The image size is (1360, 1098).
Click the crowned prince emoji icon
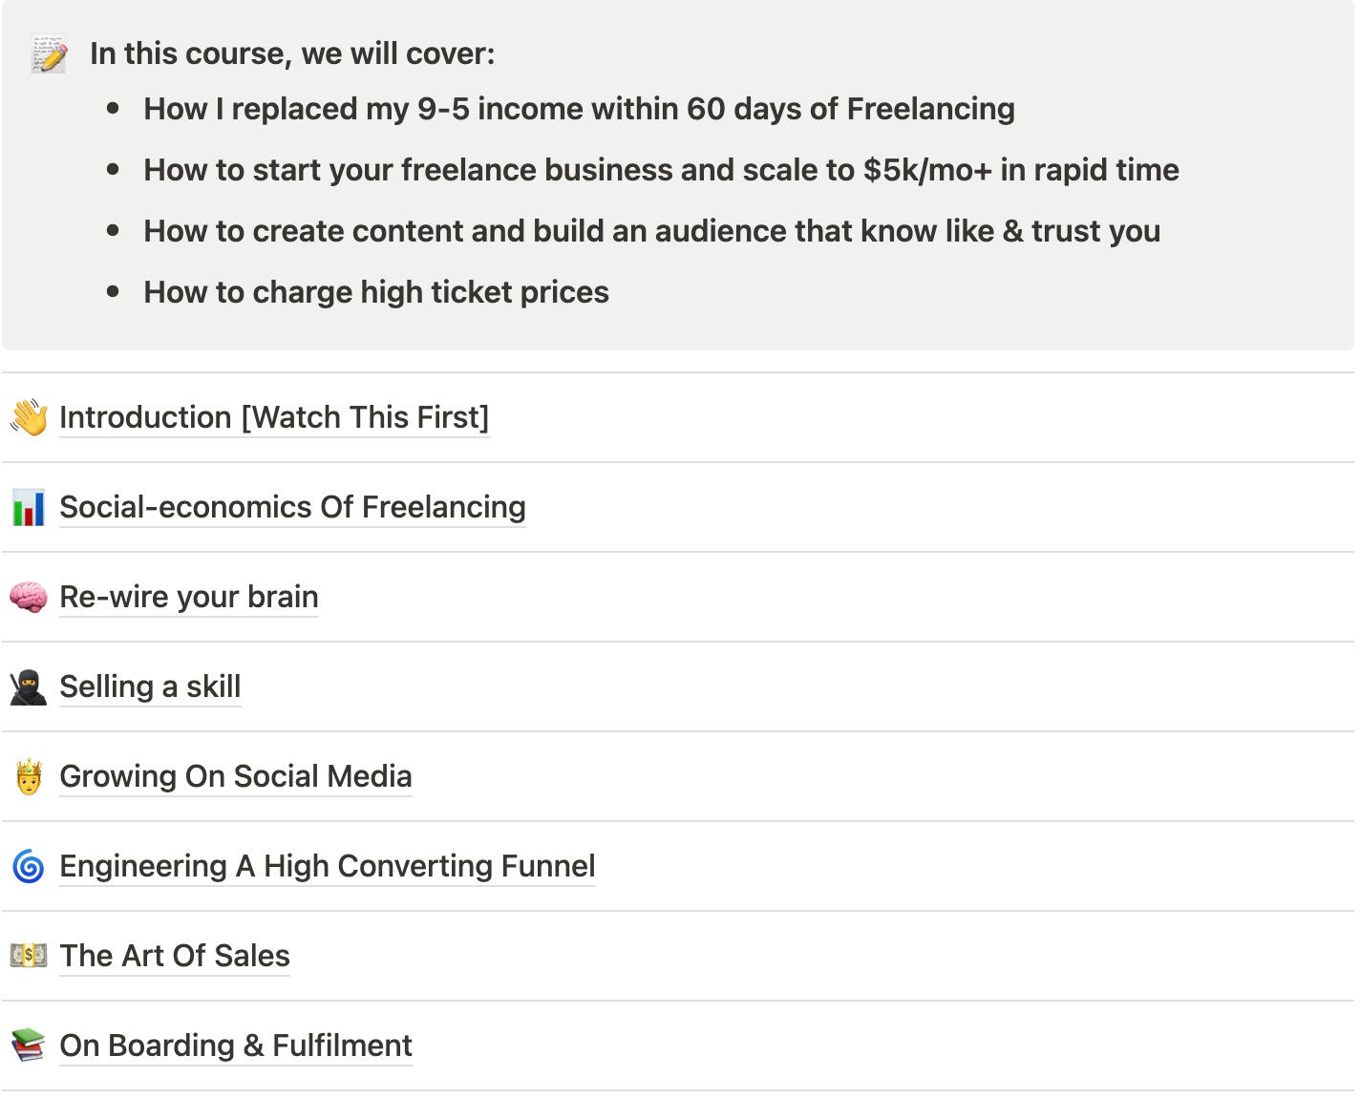click(29, 776)
